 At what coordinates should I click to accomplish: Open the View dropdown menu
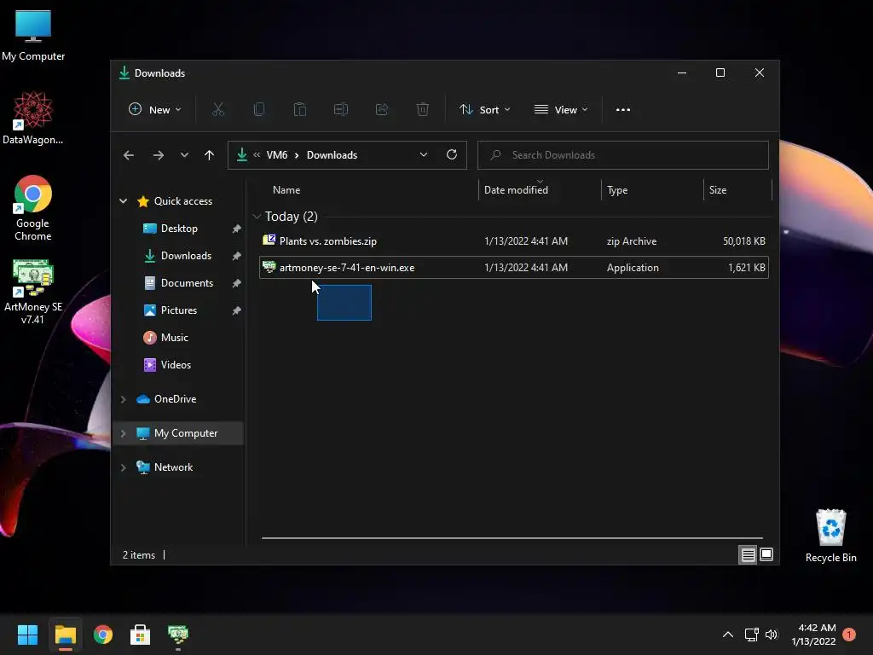tap(561, 110)
